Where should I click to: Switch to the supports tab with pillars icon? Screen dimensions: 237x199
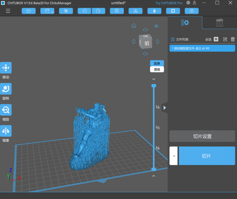220,23
